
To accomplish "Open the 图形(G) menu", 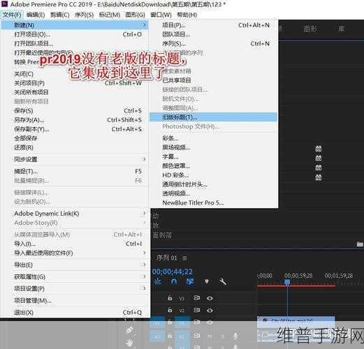I will [x=135, y=15].
